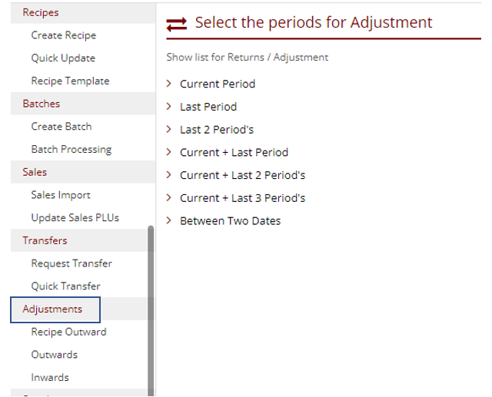Go to Recipe Template

click(70, 81)
